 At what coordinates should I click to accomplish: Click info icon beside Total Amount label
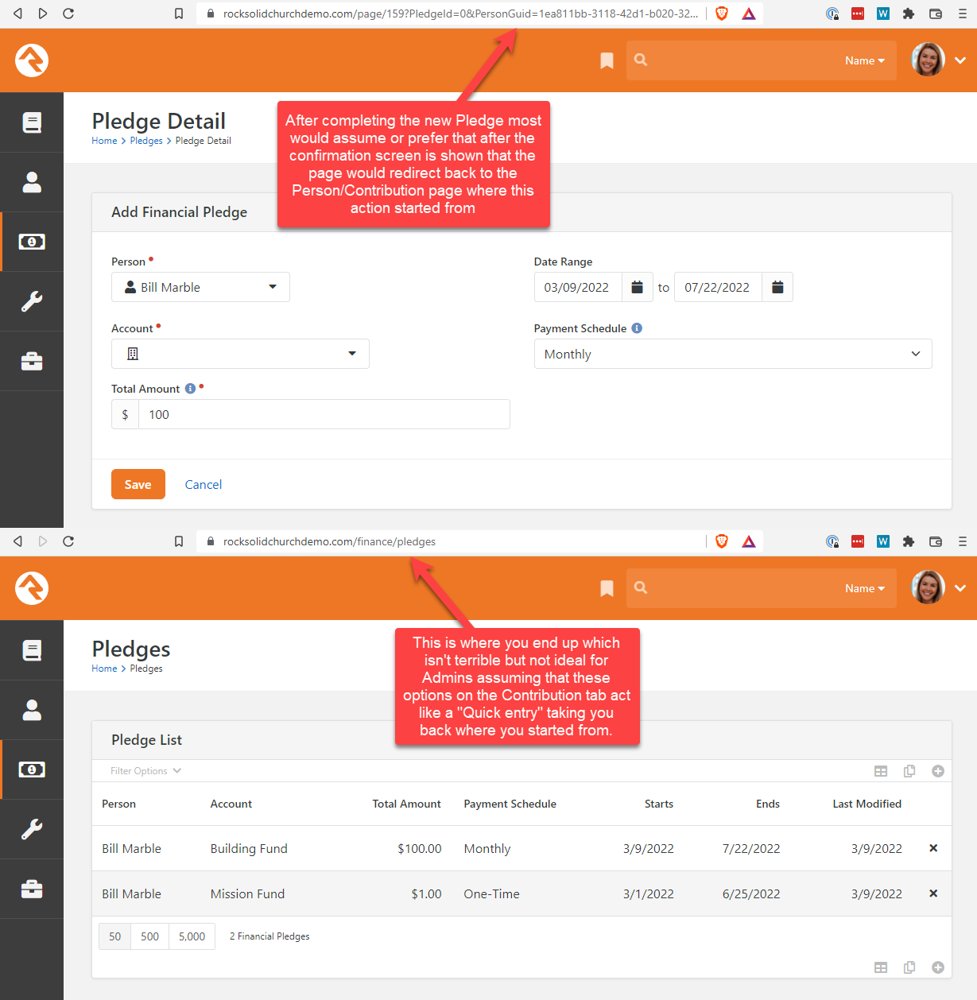[x=190, y=389]
